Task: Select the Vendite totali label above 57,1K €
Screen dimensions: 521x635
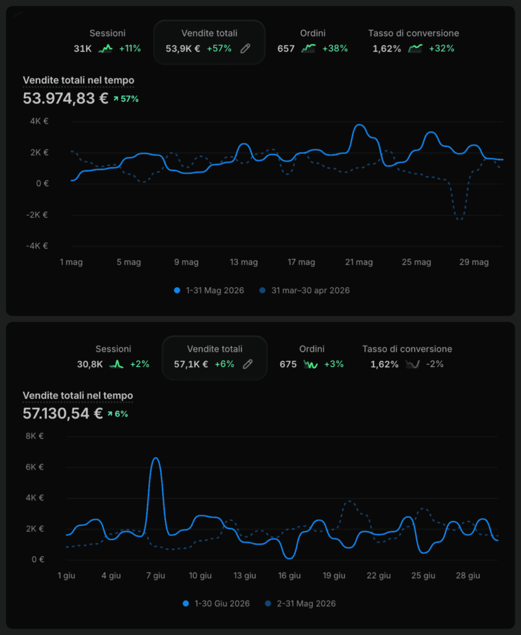Action: click(215, 349)
